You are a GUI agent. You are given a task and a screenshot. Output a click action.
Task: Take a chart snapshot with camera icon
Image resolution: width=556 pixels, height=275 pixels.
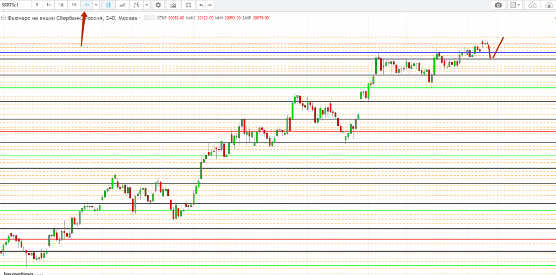[x=498, y=5]
